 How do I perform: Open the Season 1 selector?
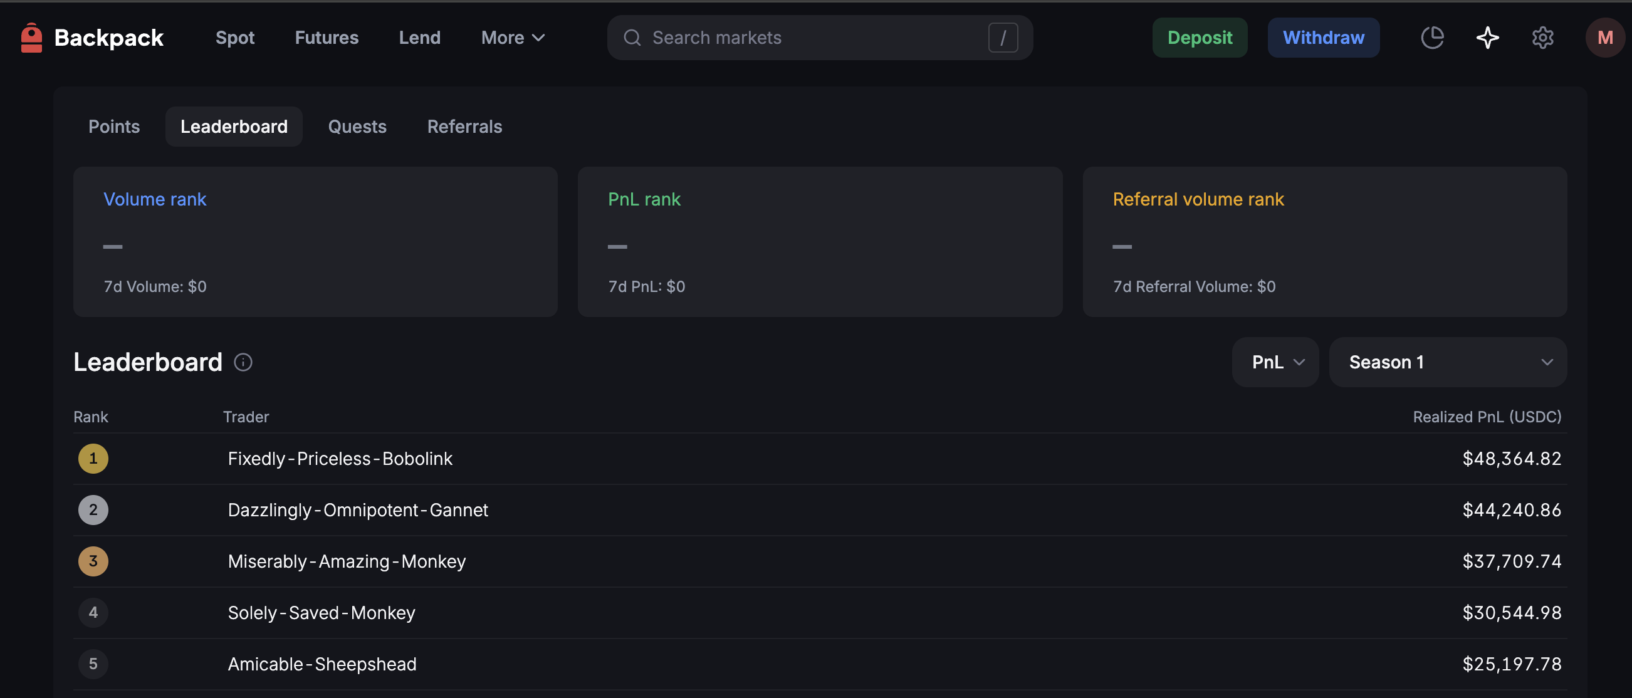tap(1447, 362)
